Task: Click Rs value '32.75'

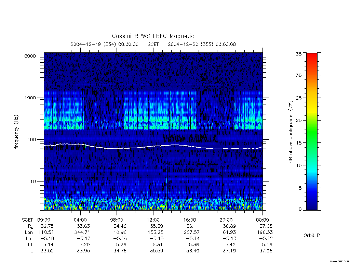Action: pos(47,226)
